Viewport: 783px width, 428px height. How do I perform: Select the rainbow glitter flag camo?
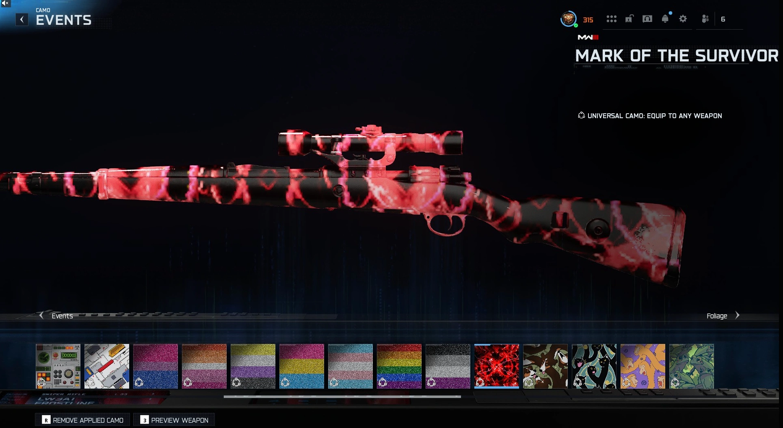pyautogui.click(x=399, y=366)
